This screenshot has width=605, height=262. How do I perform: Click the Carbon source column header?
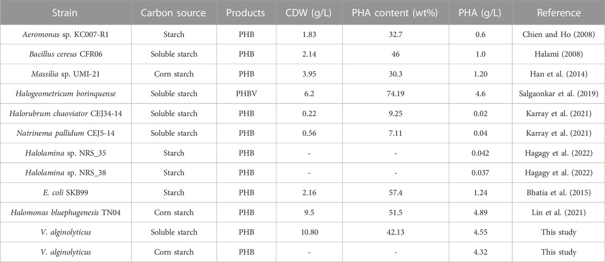click(x=173, y=12)
